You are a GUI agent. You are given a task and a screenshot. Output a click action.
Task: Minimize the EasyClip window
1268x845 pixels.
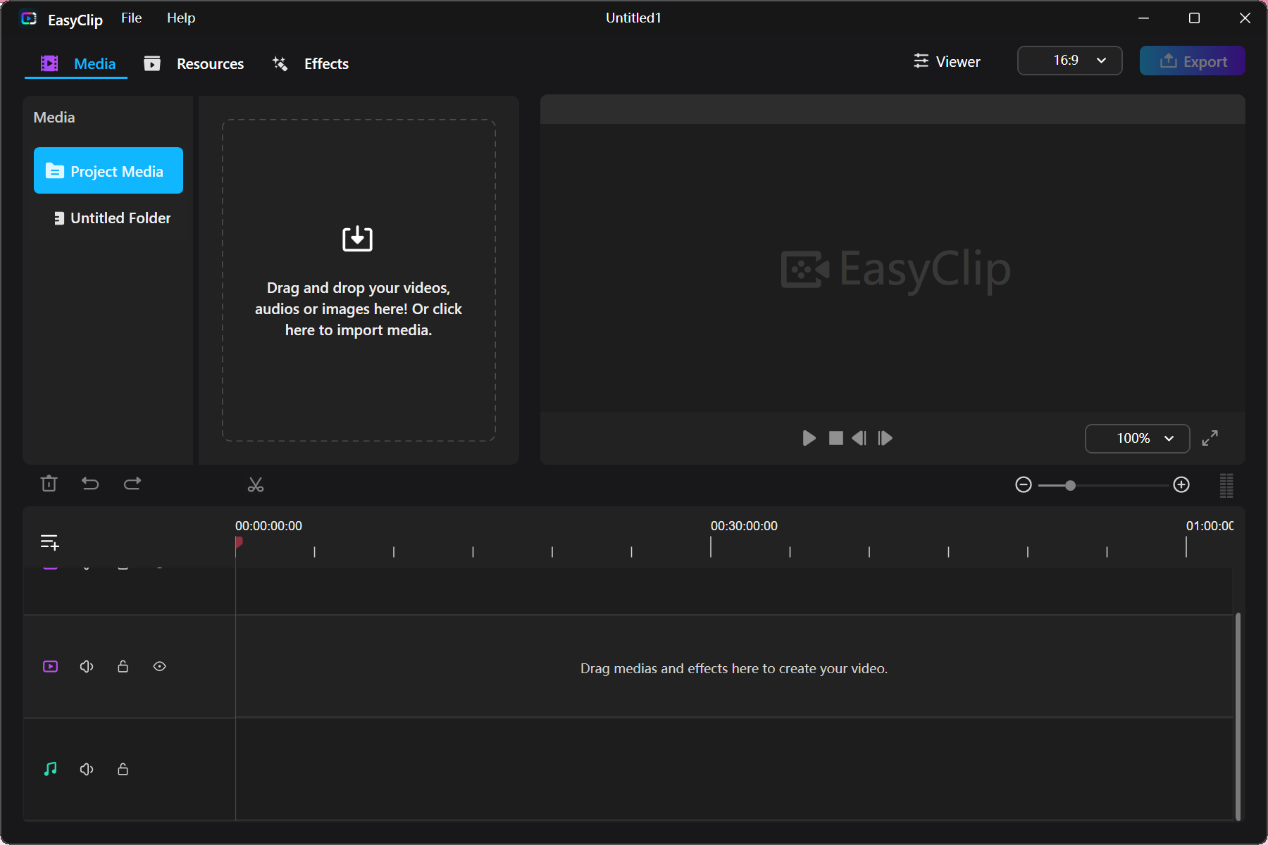(x=1144, y=18)
